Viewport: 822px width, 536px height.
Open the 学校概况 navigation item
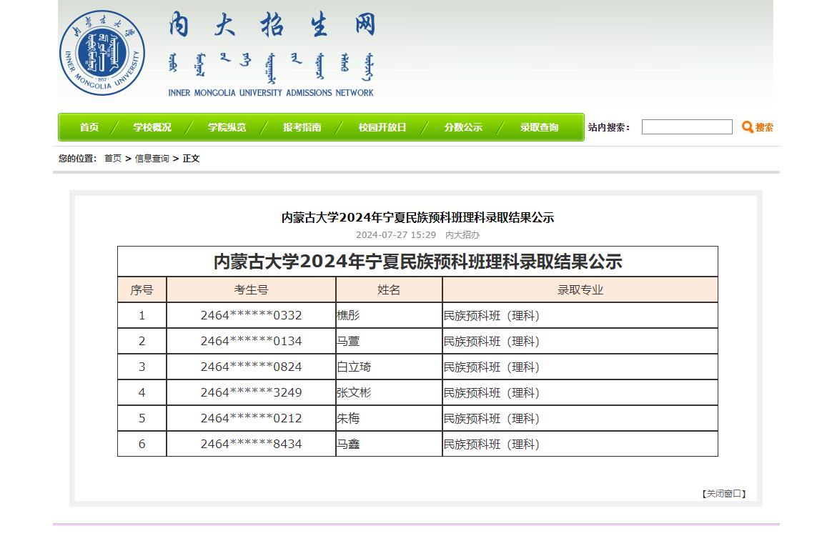click(x=152, y=127)
